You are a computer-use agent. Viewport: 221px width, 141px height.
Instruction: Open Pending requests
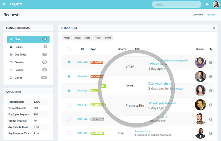(28, 70)
